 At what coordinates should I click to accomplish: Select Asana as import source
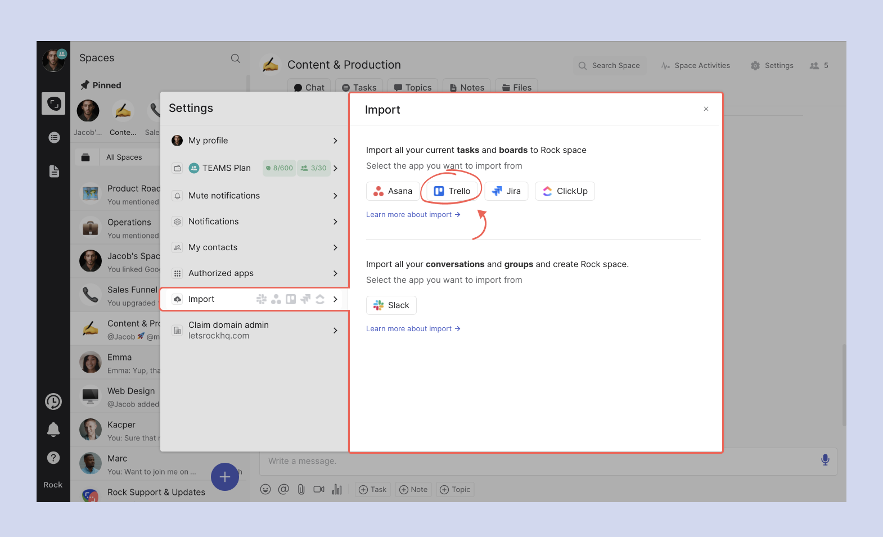click(x=393, y=191)
